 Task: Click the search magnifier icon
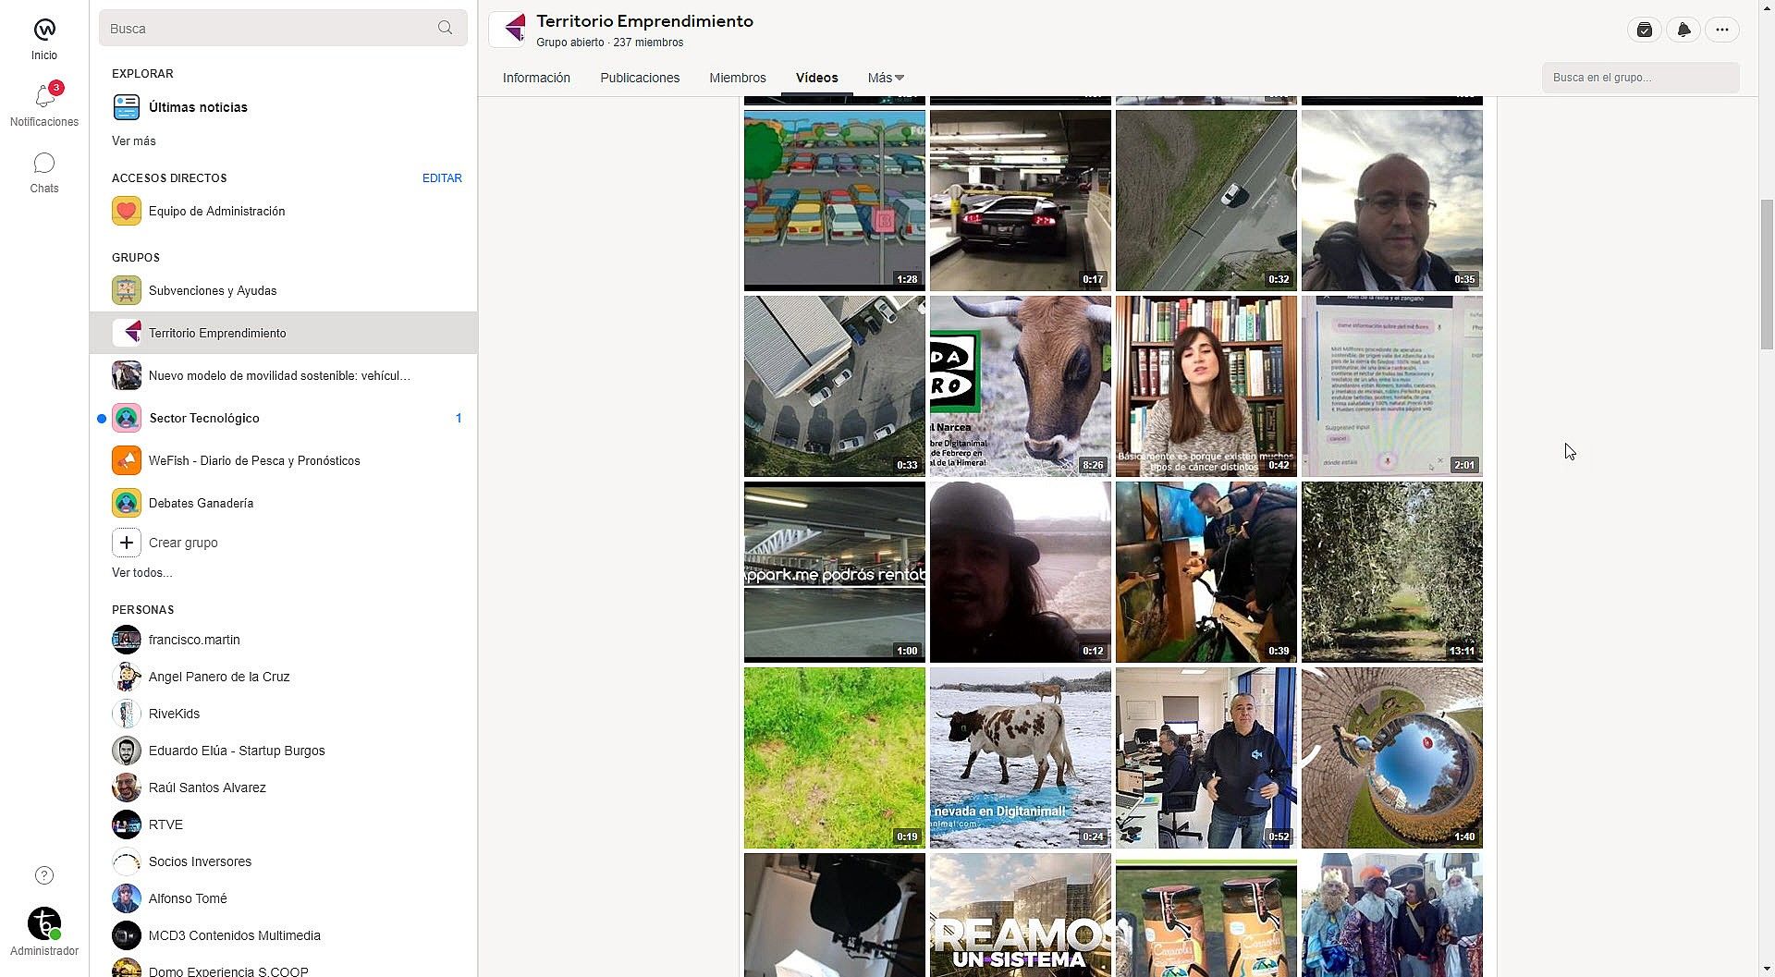click(446, 28)
